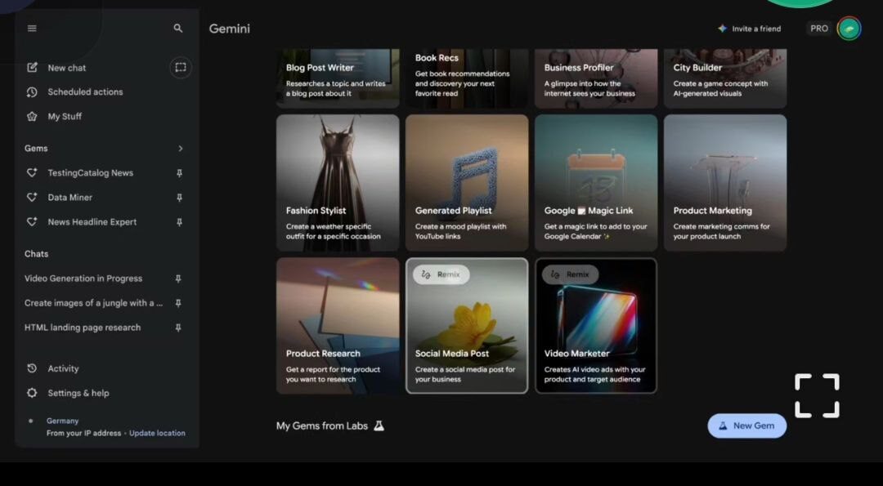The width and height of the screenshot is (883, 486).
Task: Open the Activity history icon in the sidebar
Action: coord(32,368)
